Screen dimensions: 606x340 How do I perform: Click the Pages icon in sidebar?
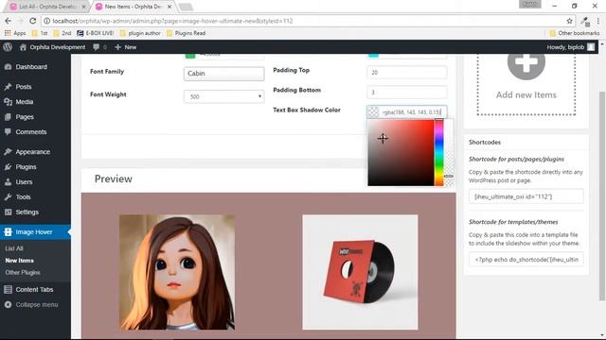click(8, 117)
